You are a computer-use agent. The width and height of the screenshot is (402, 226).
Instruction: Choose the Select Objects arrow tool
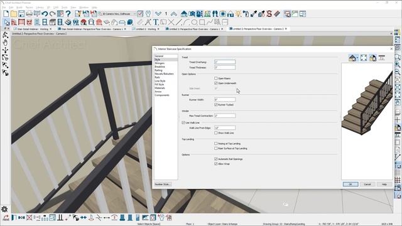click(x=6, y=23)
